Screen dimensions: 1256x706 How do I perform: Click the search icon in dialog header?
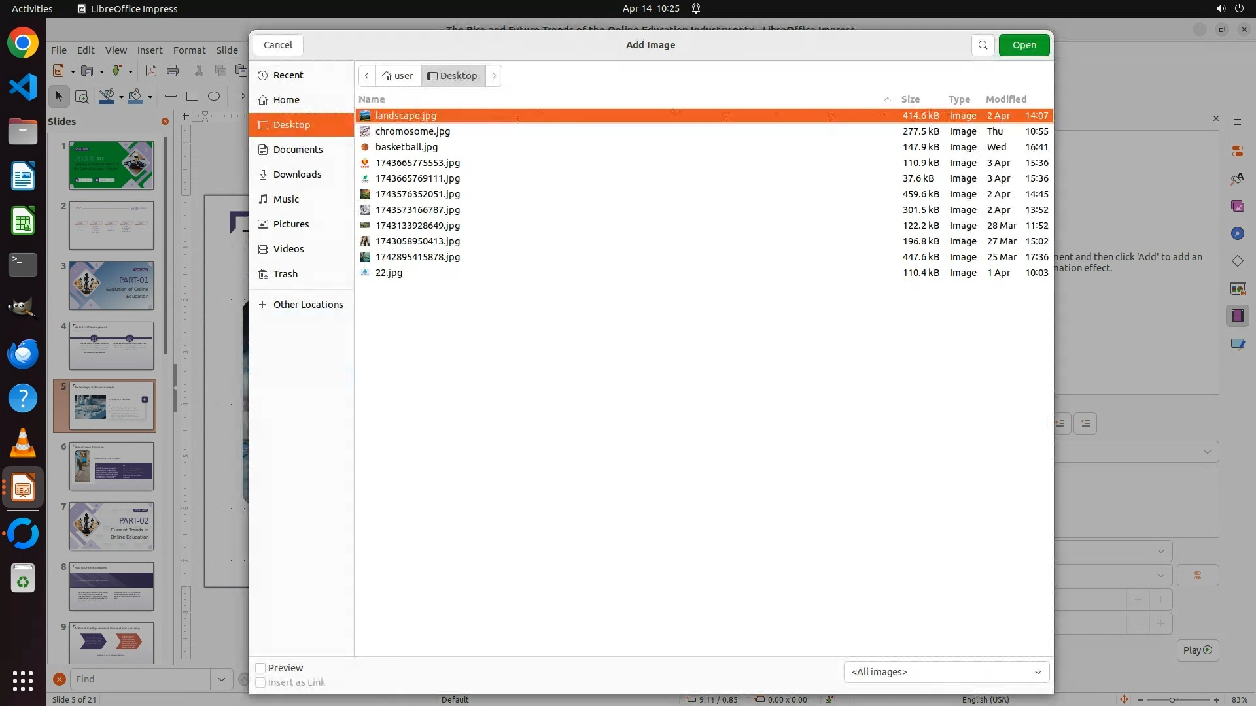[x=983, y=45]
